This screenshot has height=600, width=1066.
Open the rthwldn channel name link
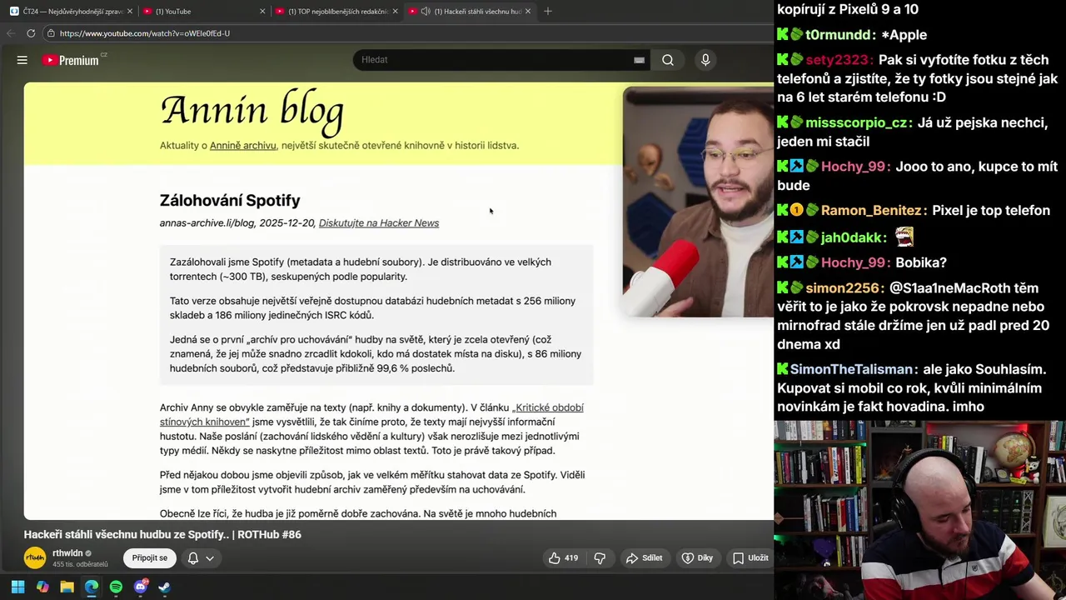[x=67, y=553]
